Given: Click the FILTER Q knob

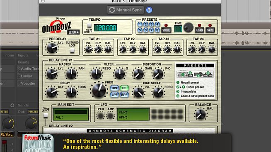Looking at the screenshot, I should pyautogui.click(x=120, y=74).
